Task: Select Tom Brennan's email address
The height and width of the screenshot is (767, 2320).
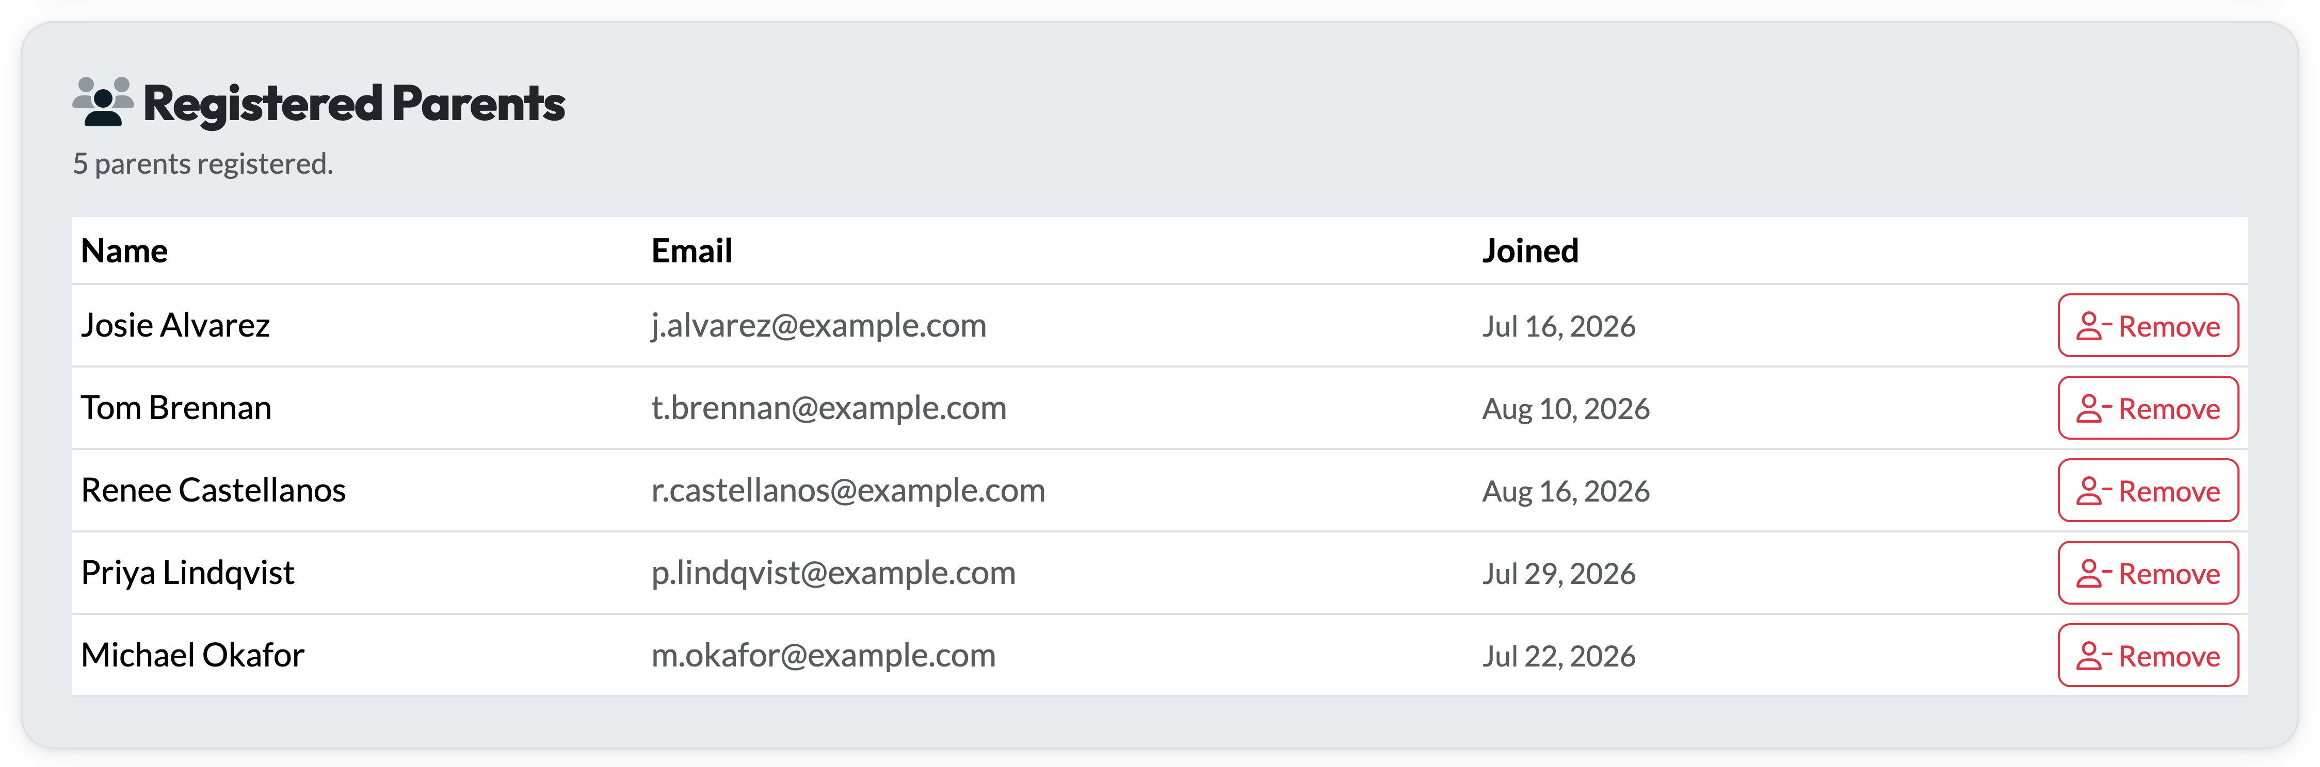Action: click(829, 408)
